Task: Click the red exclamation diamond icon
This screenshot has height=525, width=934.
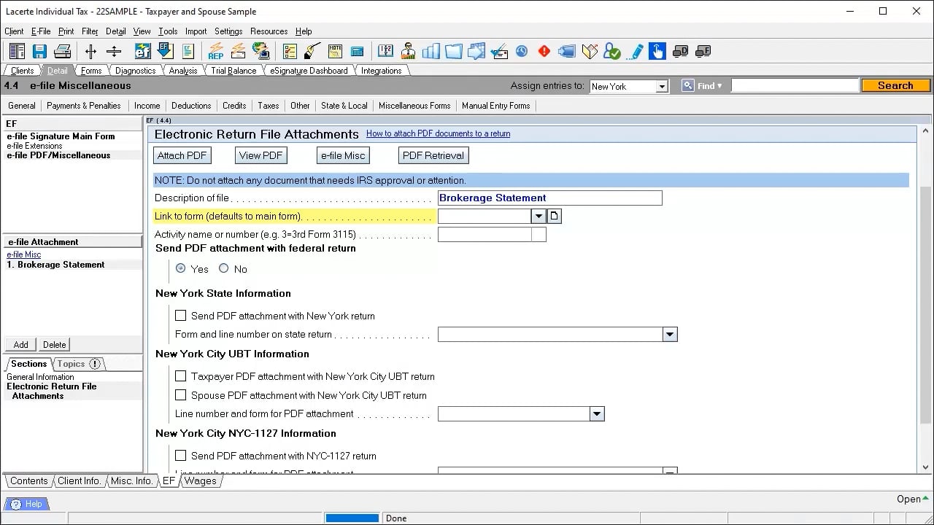Action: tap(544, 51)
